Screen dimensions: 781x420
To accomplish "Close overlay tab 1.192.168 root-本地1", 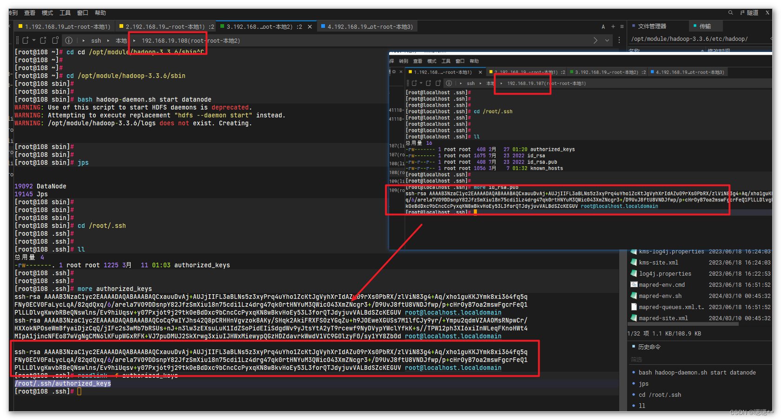I will (480, 72).
